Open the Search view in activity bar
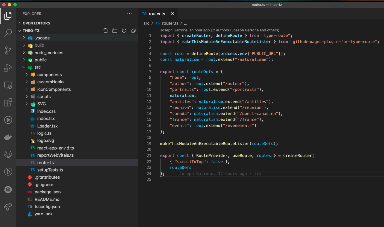 tap(8, 33)
